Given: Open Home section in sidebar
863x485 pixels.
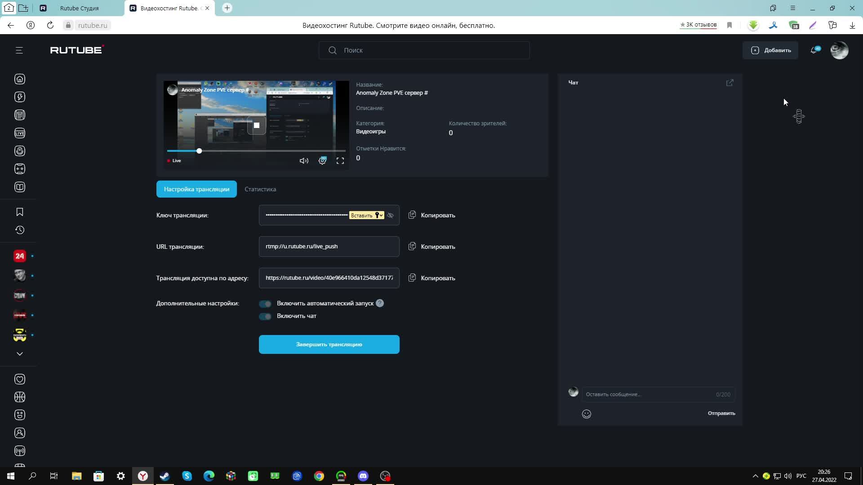Looking at the screenshot, I should point(20,79).
